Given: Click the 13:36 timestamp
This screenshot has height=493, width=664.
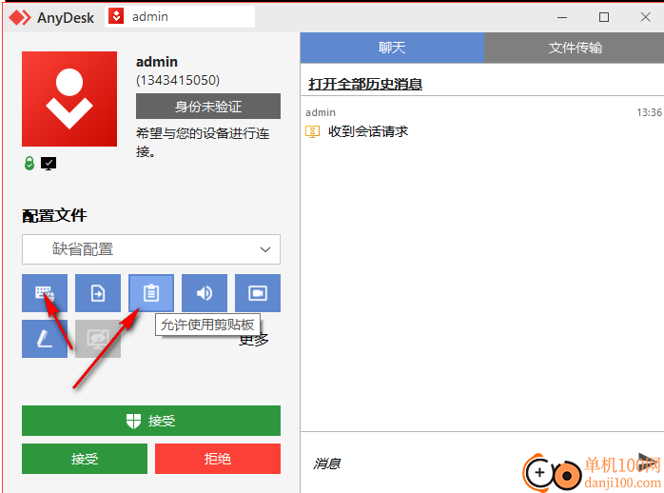Looking at the screenshot, I should click(649, 112).
